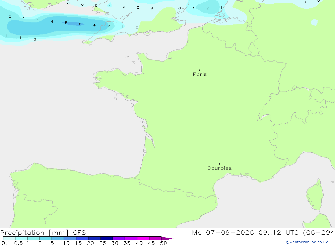Click the Dourbies city label
The width and height of the screenshot is (335, 245).
219,168
